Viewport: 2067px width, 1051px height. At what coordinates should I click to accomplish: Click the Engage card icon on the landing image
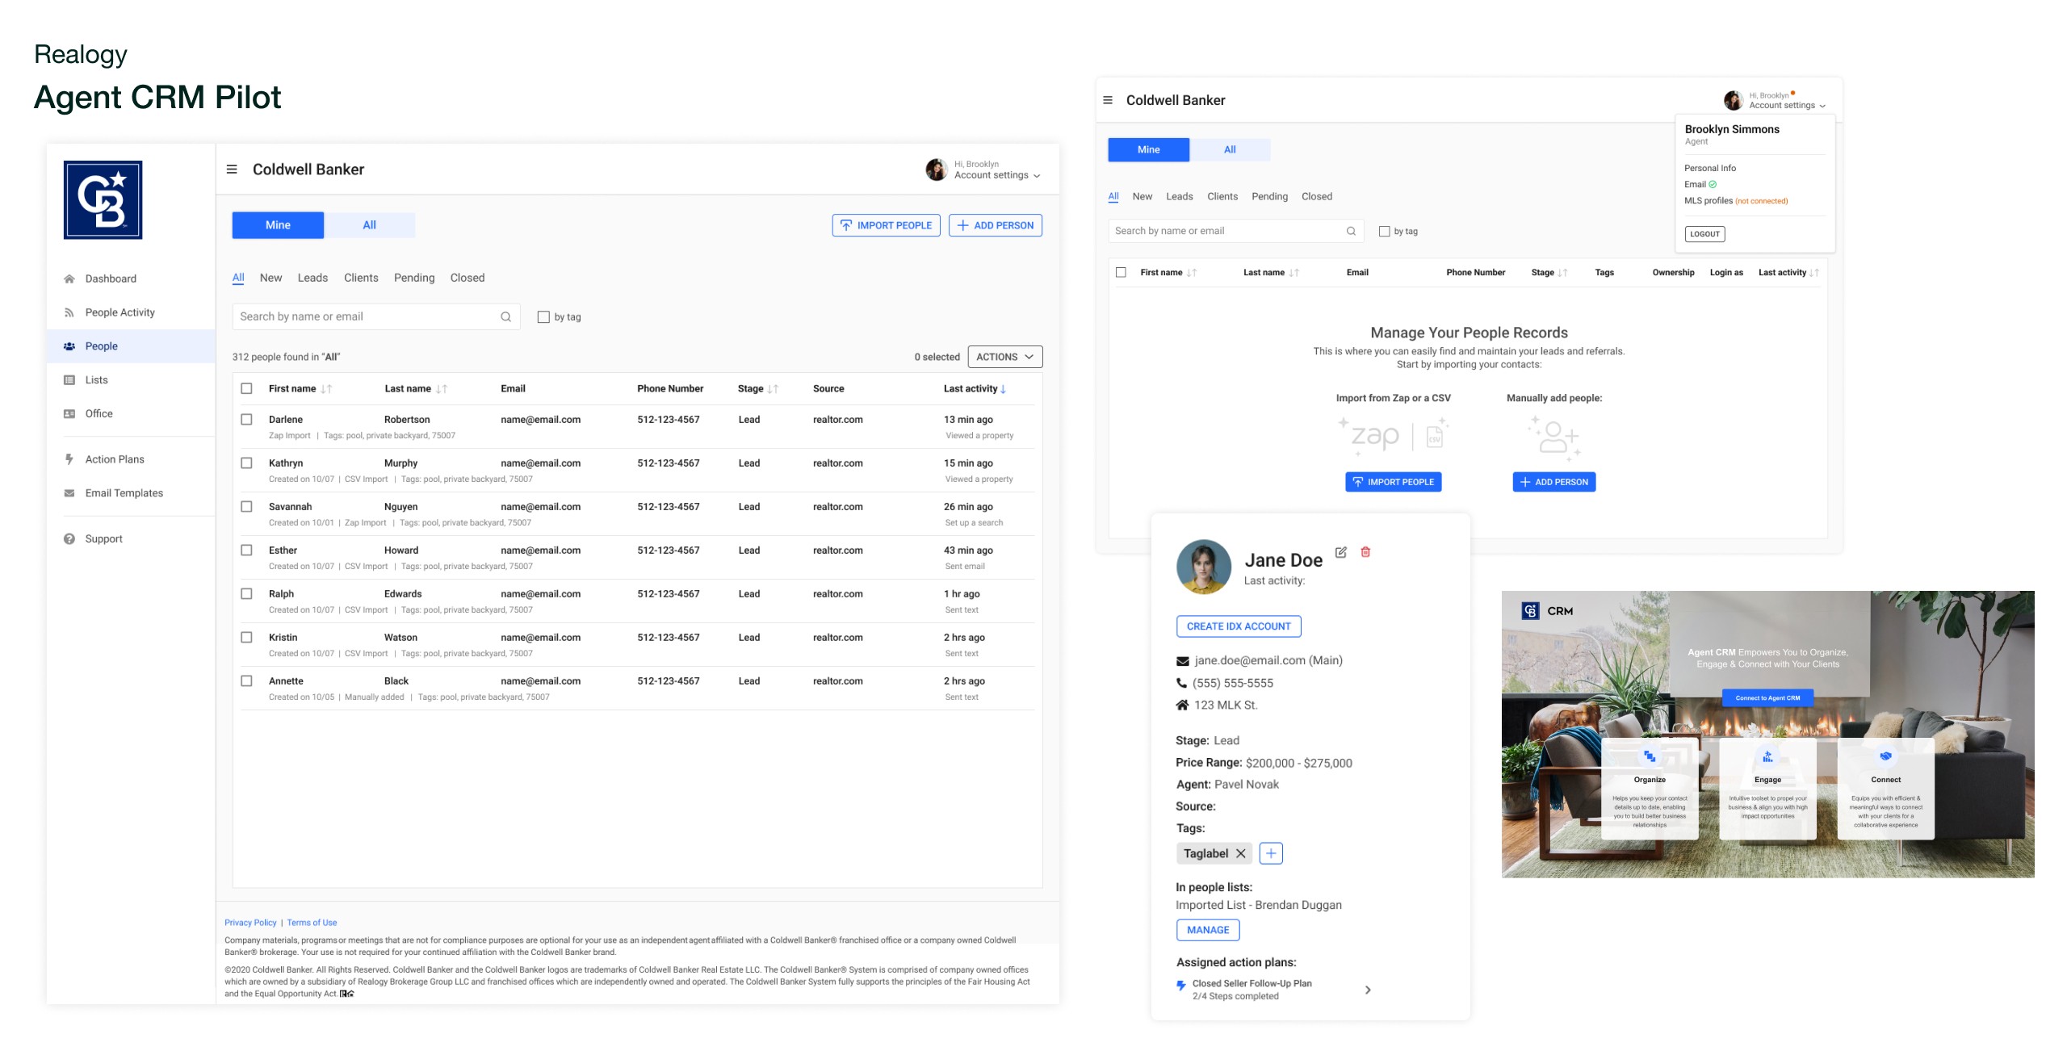(x=1767, y=756)
